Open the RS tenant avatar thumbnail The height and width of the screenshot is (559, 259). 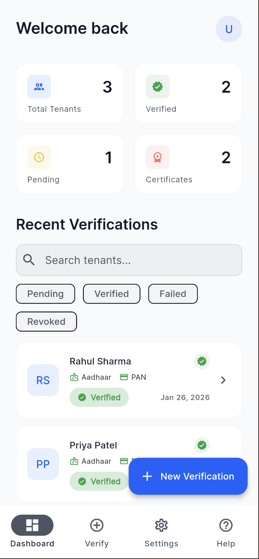43,380
